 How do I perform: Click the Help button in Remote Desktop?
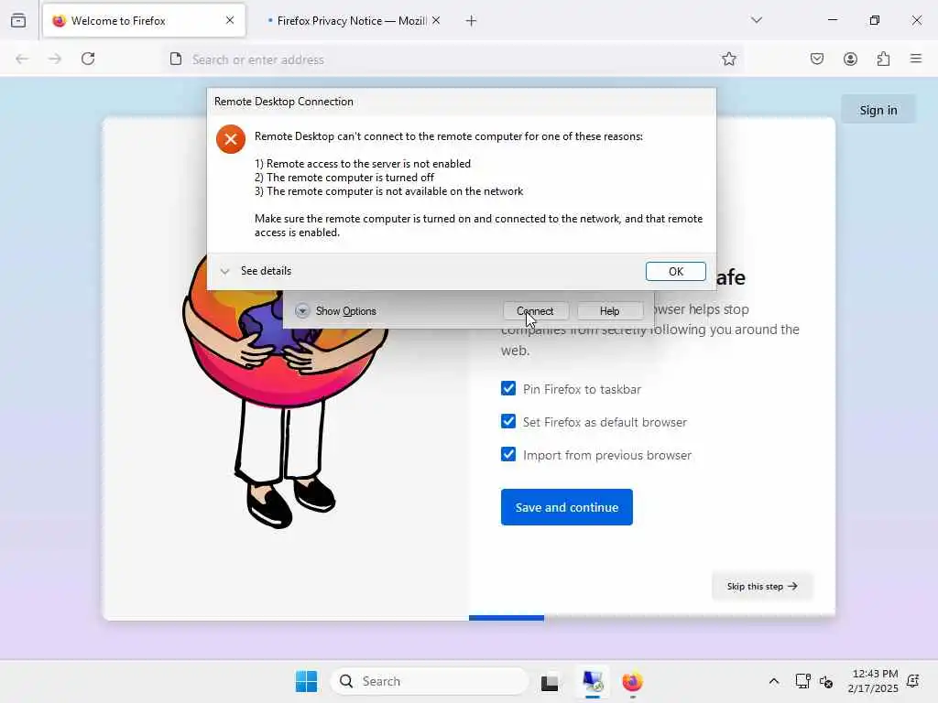609,311
